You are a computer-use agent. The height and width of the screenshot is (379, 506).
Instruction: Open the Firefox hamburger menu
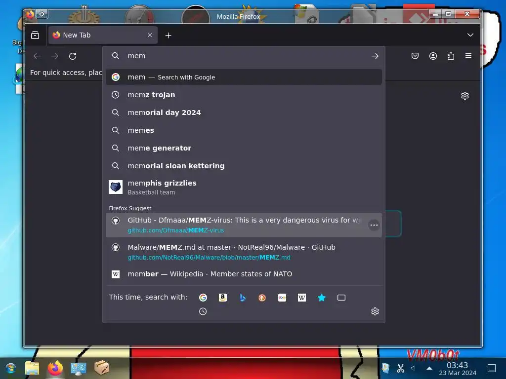point(468,56)
